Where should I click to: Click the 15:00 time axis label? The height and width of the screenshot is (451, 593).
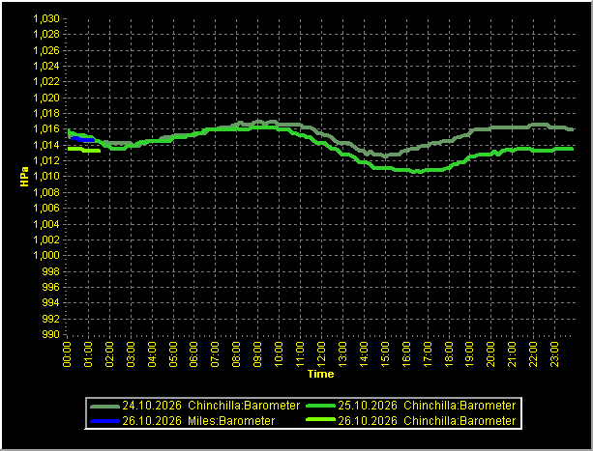click(385, 354)
